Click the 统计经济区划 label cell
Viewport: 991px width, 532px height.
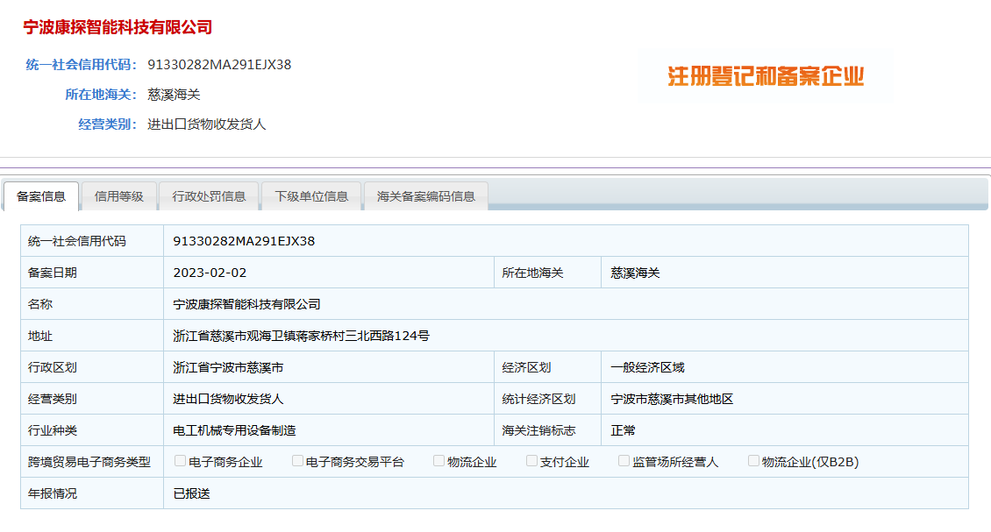pos(548,399)
